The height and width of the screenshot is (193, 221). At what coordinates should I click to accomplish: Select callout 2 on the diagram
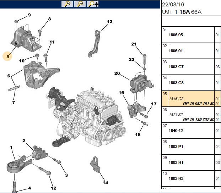coord(24,140)
